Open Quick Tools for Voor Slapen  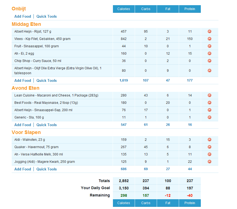pos(47,169)
